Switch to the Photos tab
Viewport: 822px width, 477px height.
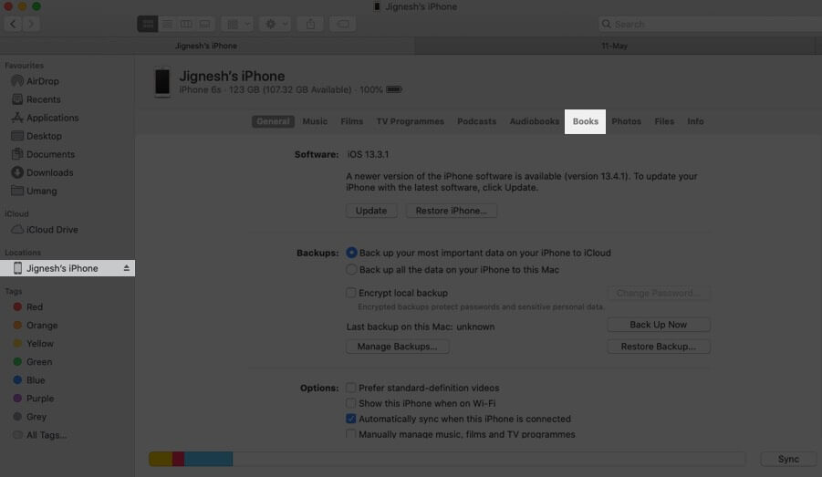(x=627, y=121)
